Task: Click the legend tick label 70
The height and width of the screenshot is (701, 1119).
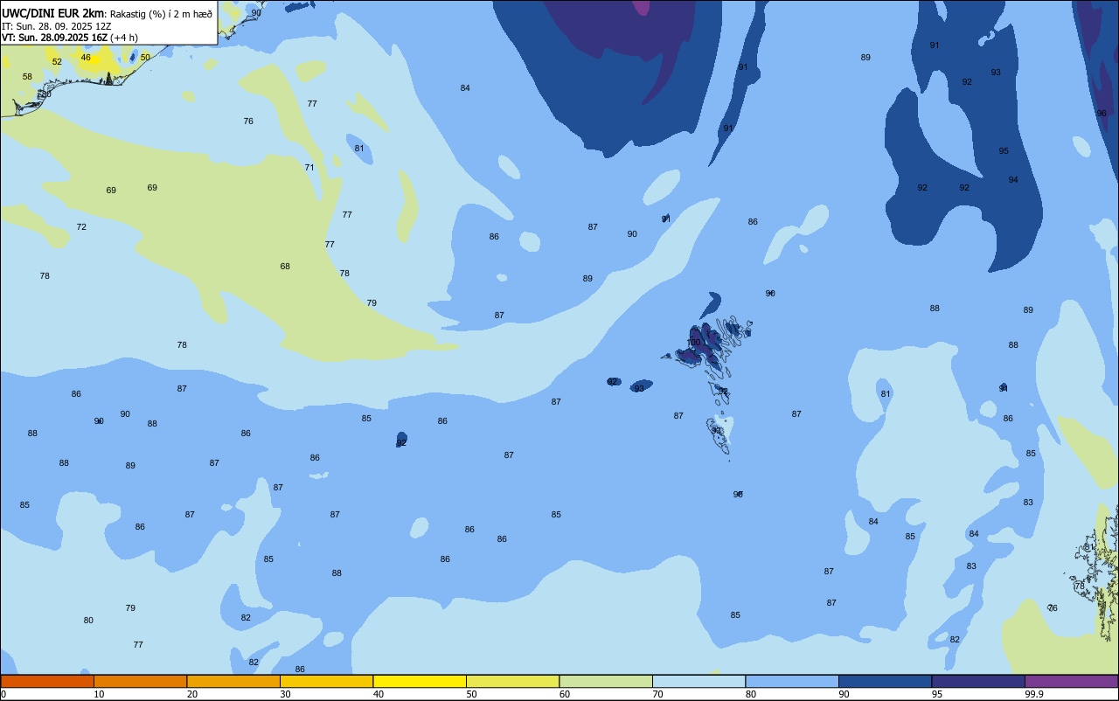Action: (657, 694)
